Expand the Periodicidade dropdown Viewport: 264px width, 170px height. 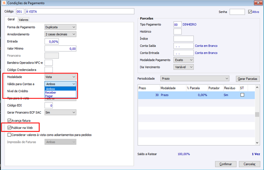click(195, 78)
